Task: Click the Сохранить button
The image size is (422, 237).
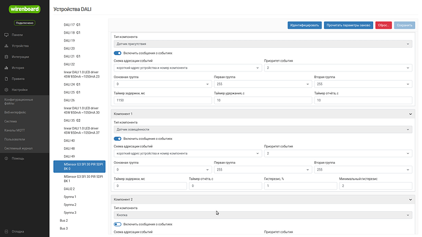Action: [x=404, y=25]
